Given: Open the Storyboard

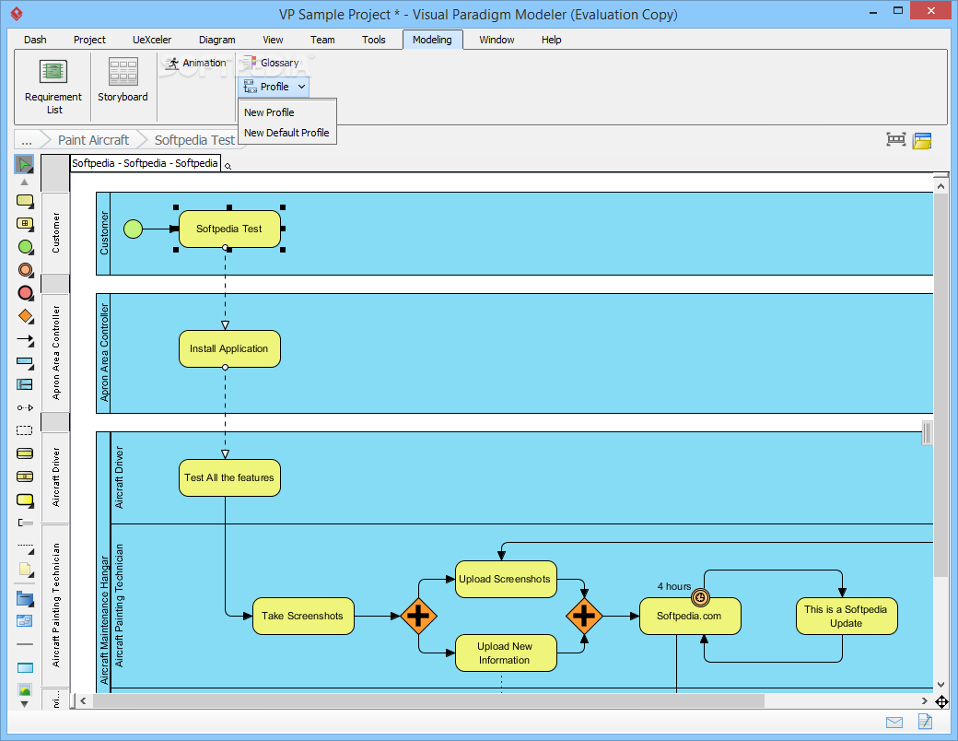Looking at the screenshot, I should click(x=123, y=80).
